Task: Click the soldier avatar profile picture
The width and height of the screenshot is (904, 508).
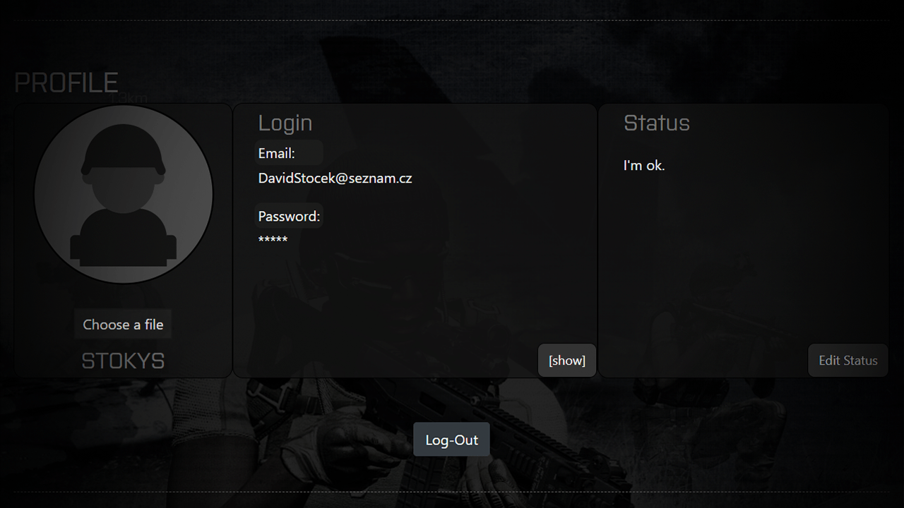Action: click(x=123, y=193)
